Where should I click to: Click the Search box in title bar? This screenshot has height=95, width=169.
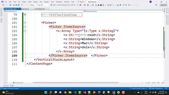[x=82, y=2]
